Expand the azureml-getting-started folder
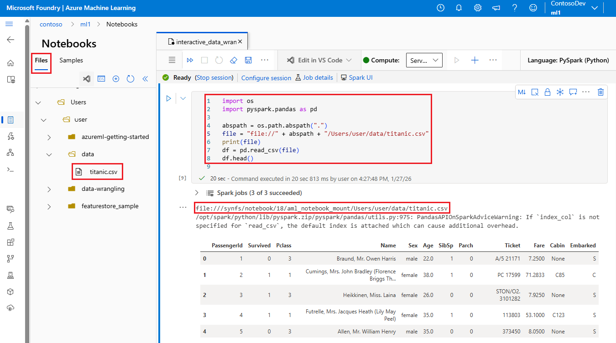The width and height of the screenshot is (616, 343). click(50, 136)
